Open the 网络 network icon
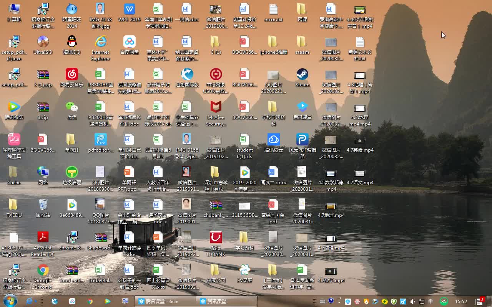 tap(43, 176)
